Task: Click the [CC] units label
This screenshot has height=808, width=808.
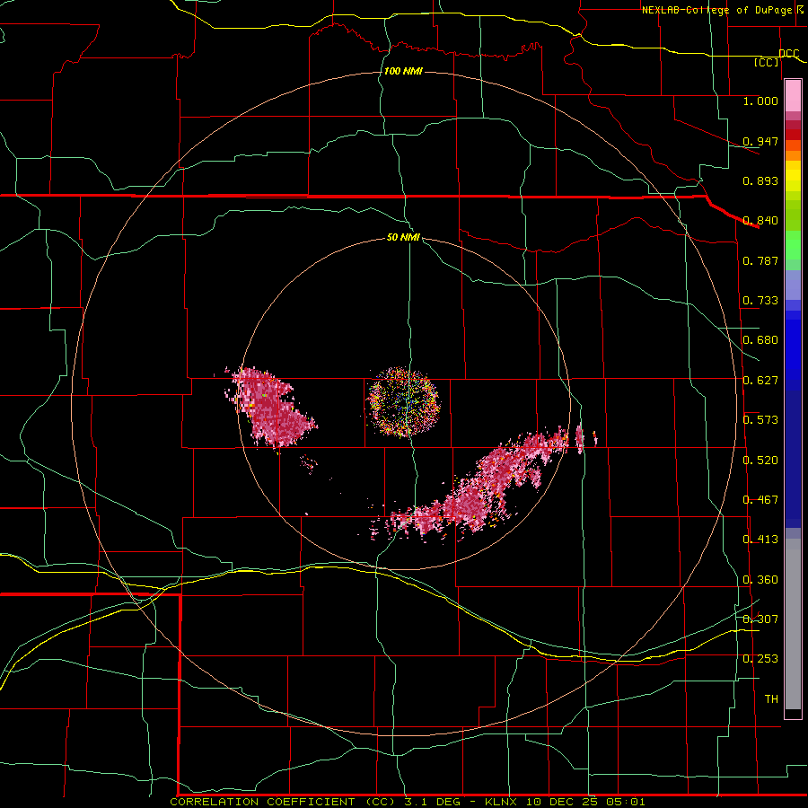Action: point(767,62)
